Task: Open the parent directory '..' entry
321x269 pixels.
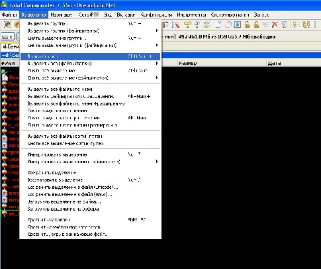Action: 7,72
